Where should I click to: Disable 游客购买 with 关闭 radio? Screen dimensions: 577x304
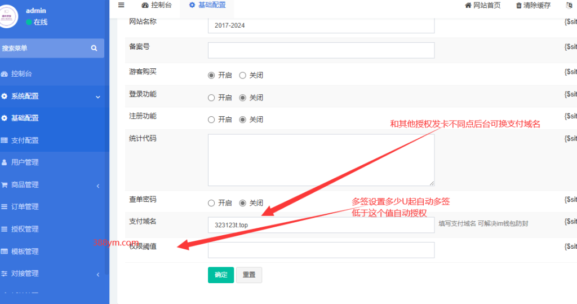[242, 76]
